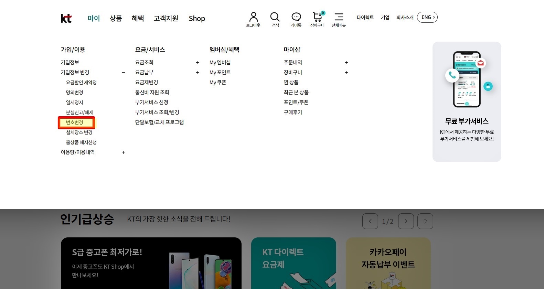Open 단말보험/교체 프로그램 item
The image size is (544, 289).
(159, 122)
